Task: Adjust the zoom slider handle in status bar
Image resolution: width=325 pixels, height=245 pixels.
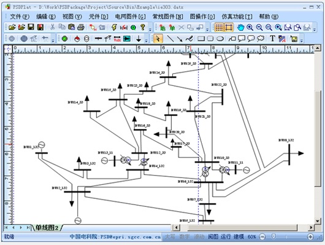Action: coord(273,236)
